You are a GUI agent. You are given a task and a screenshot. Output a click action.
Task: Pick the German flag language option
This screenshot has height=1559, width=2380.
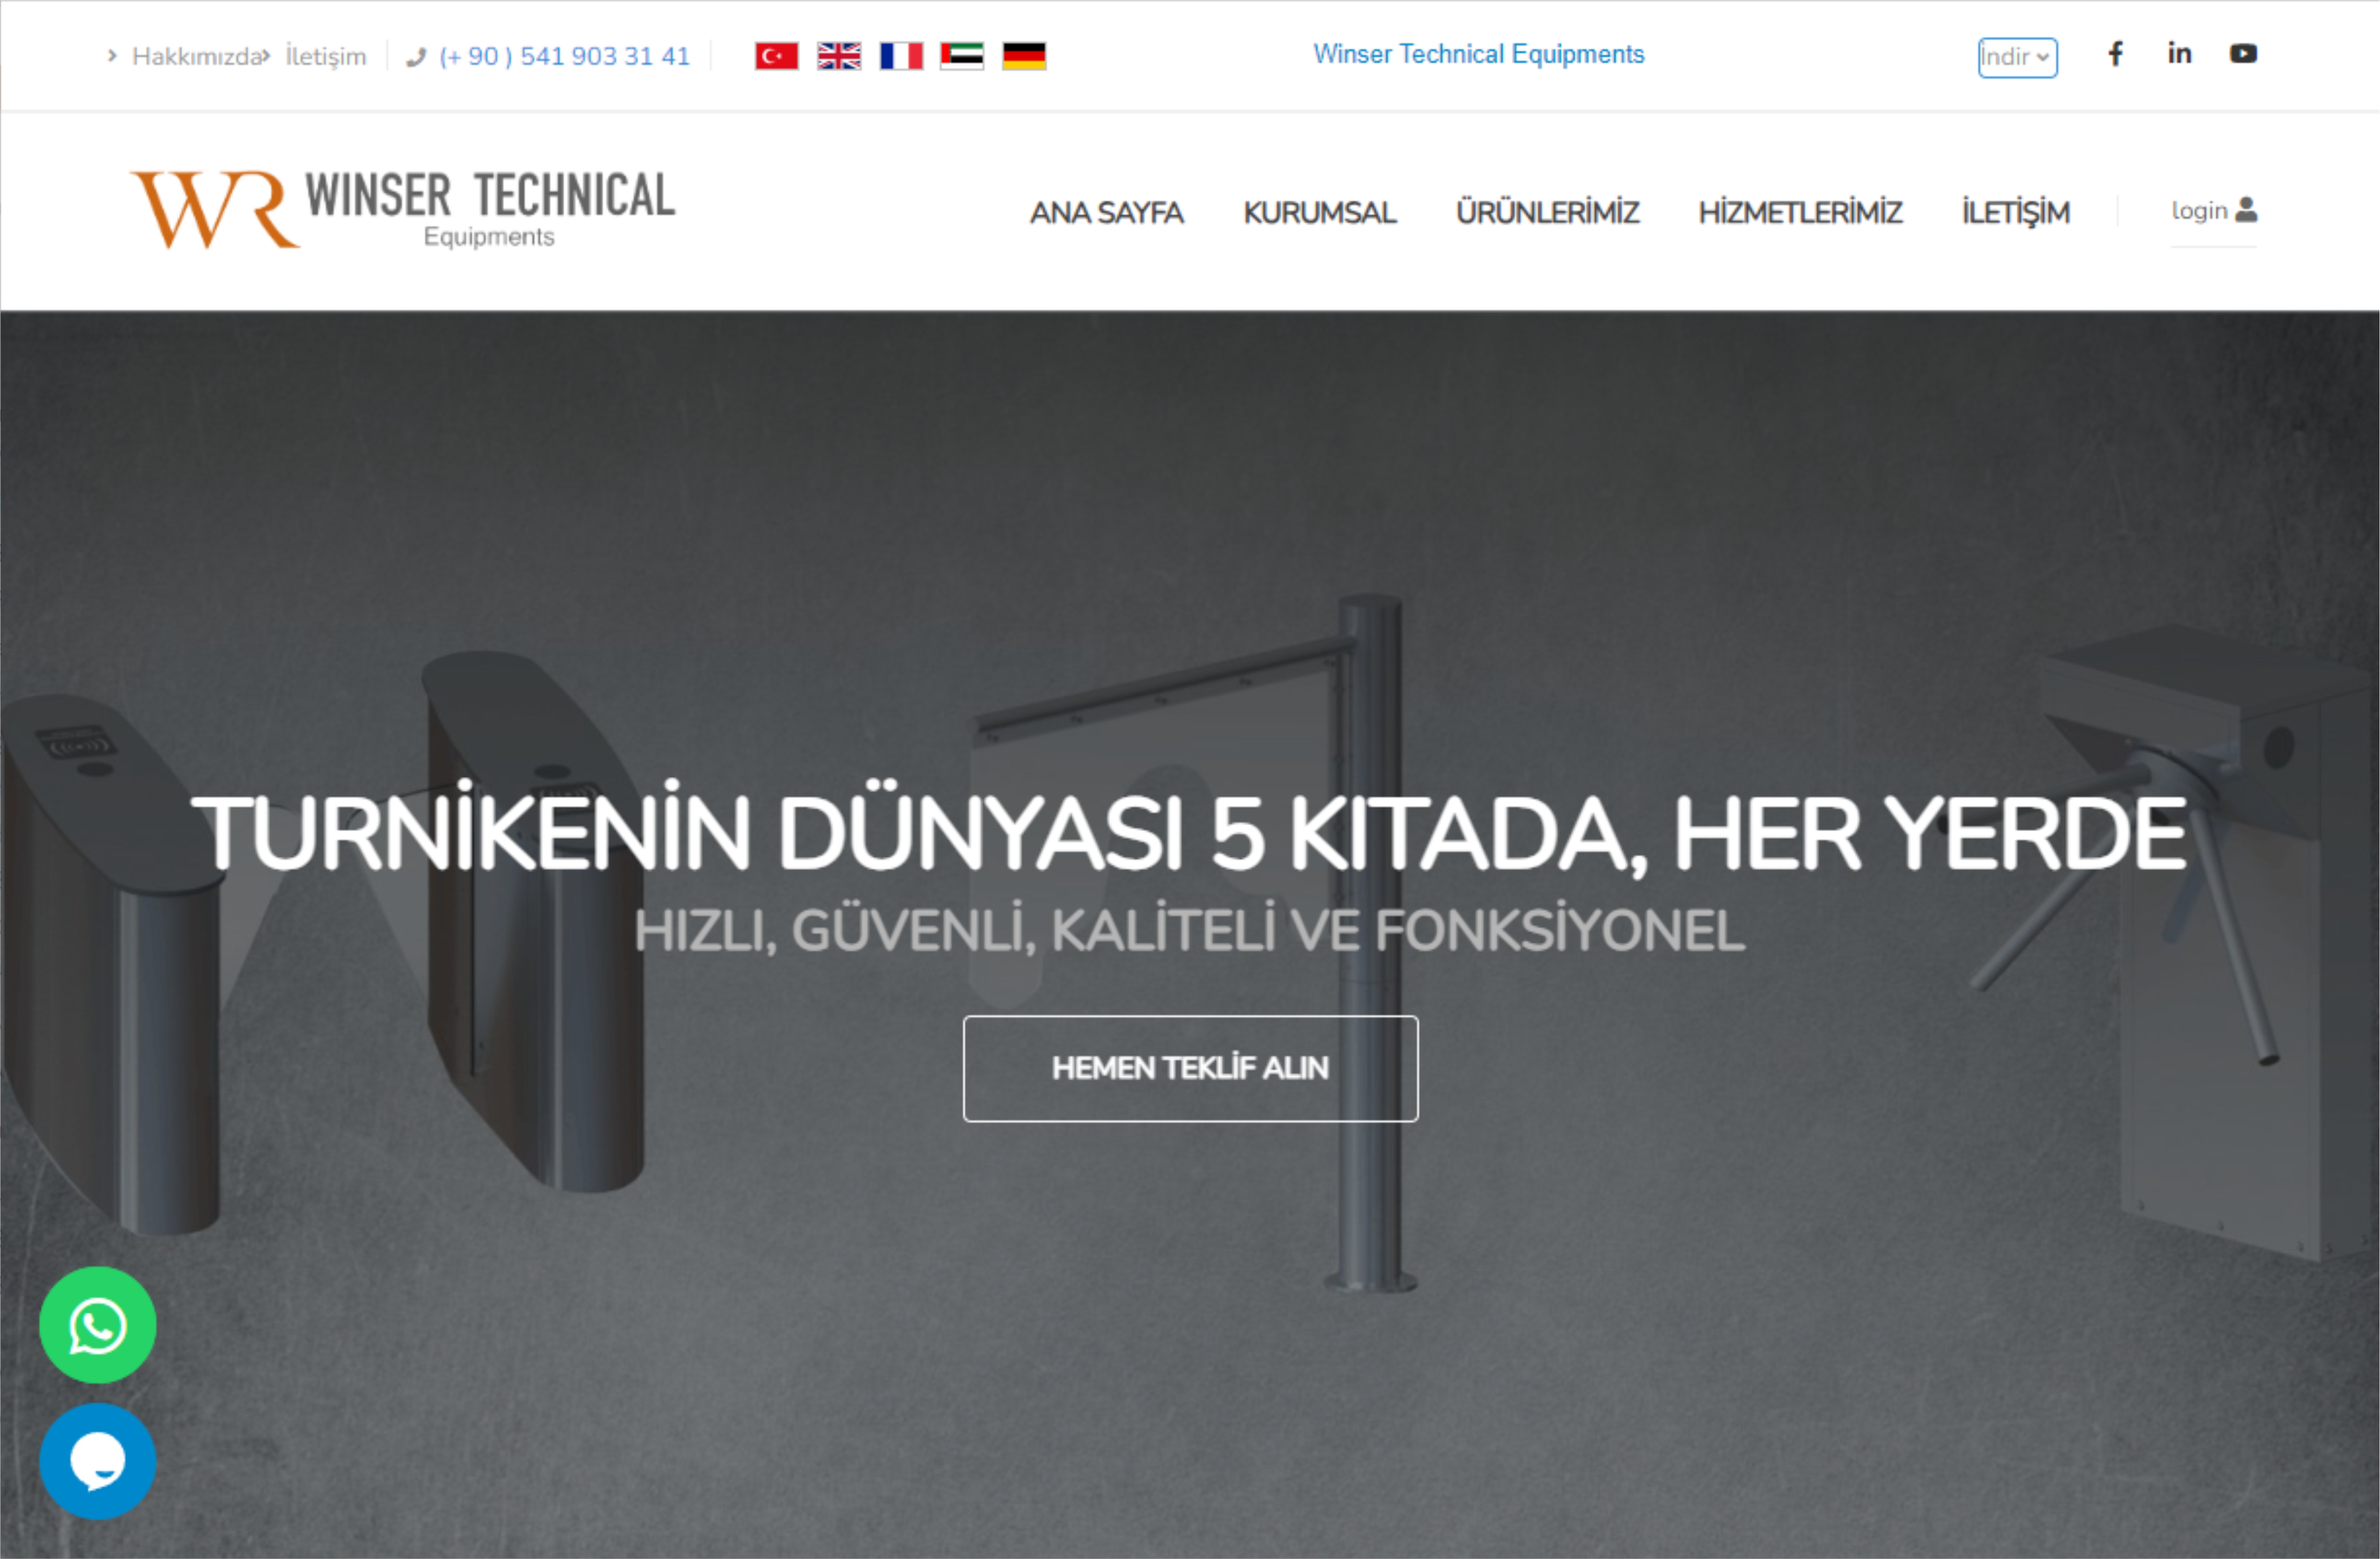[1024, 56]
